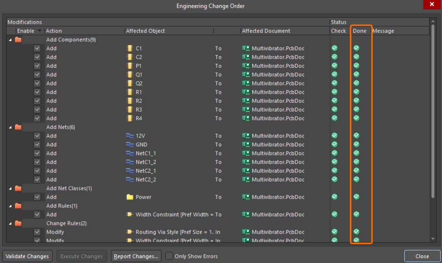Disable the Add action for NetC1_2
The width and height of the screenshot is (442, 263).
(x=37, y=162)
